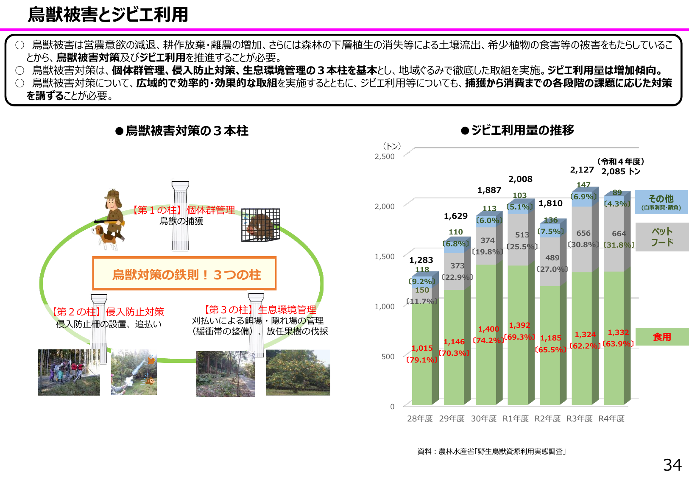689x477 pixels.
Task: Click the orange 鳥獣対策の鉄則！３つの柱 box
Action: tap(184, 273)
